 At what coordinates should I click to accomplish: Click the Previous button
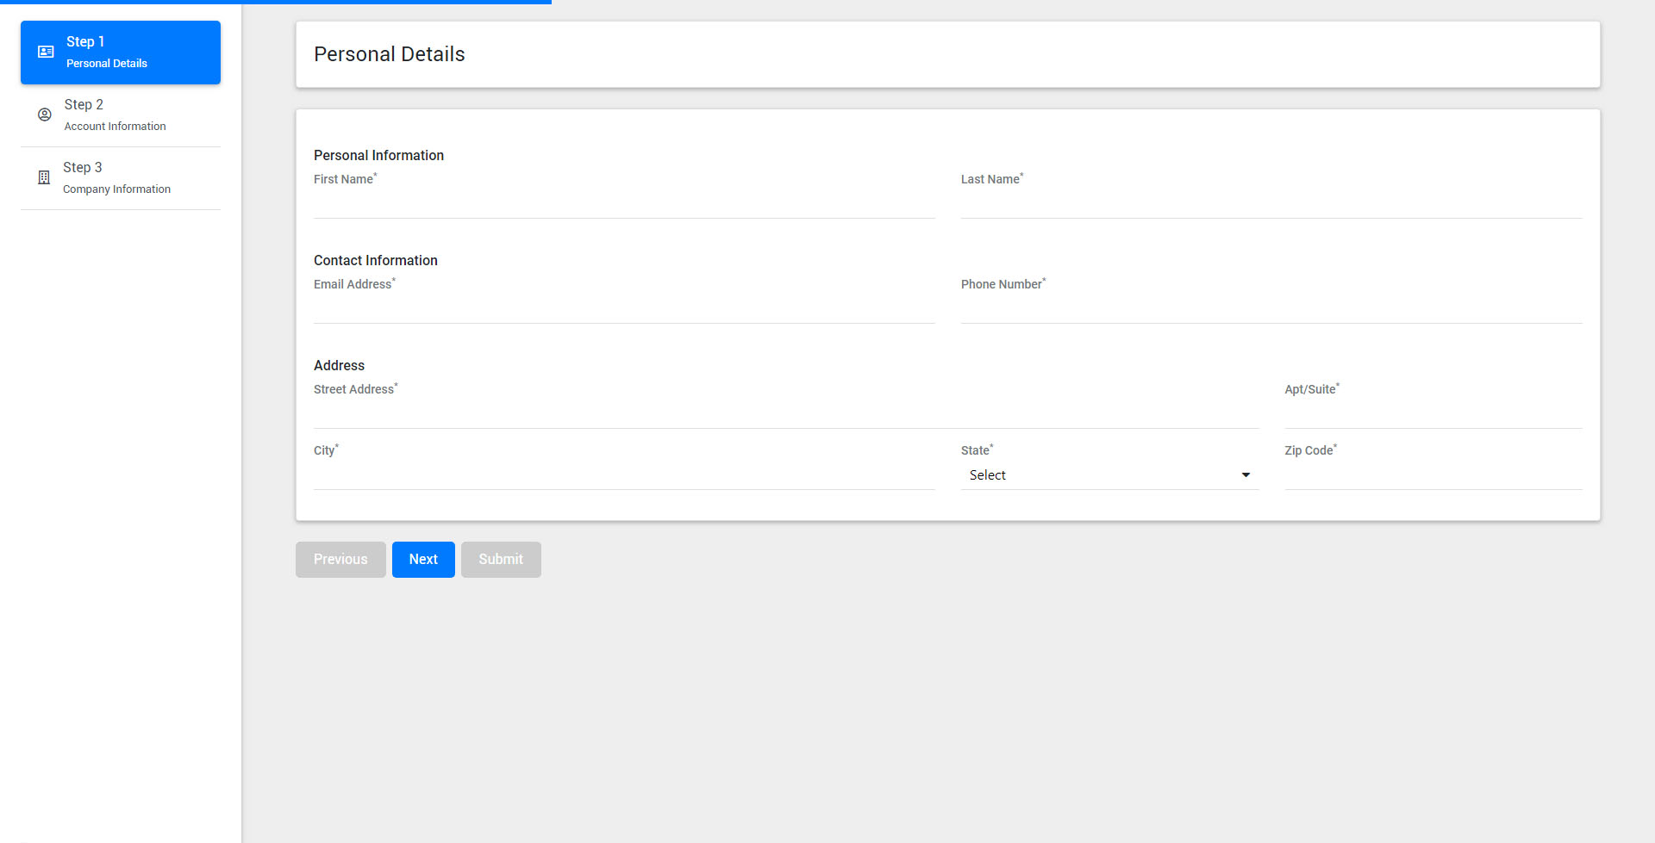pos(340,560)
